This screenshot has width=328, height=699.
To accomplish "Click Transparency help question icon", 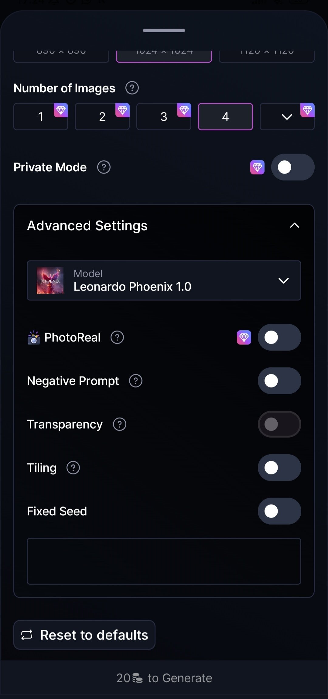I will click(x=120, y=424).
